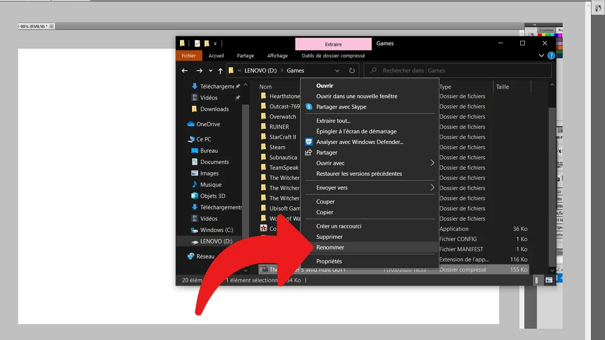Click the up arrow navigation icon
Image resolution: width=605 pixels, height=340 pixels.
(220, 71)
